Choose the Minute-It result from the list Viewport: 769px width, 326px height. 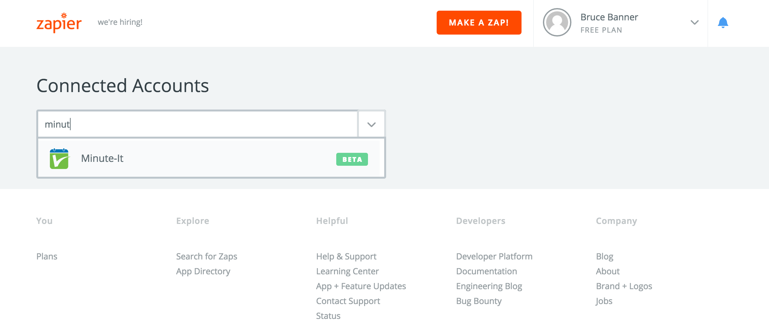[209, 159]
